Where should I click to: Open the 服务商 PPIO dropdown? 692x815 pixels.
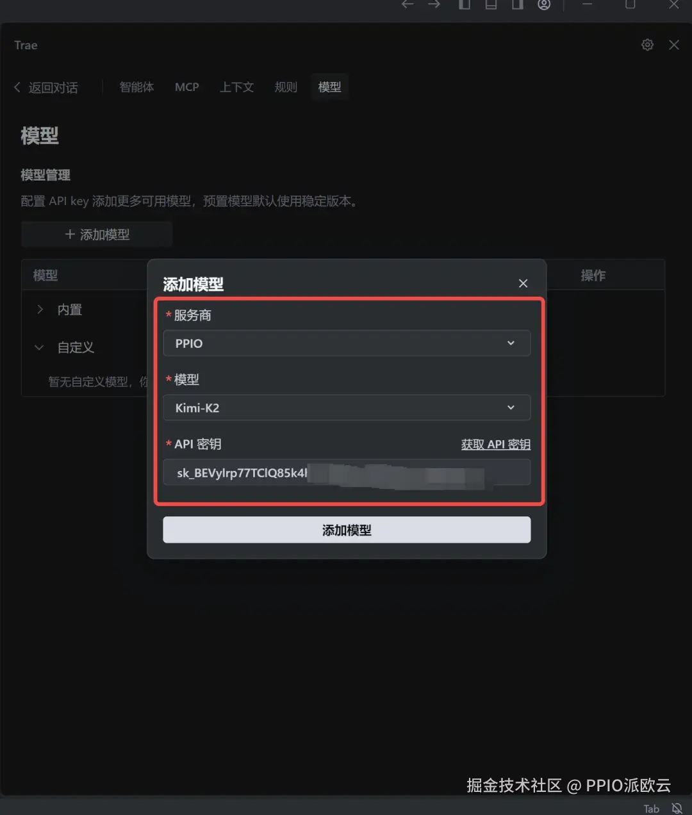[347, 343]
